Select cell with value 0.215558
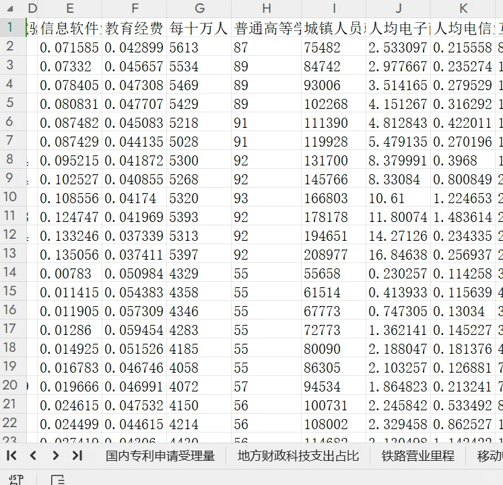This screenshot has height=485, width=503. click(x=463, y=47)
